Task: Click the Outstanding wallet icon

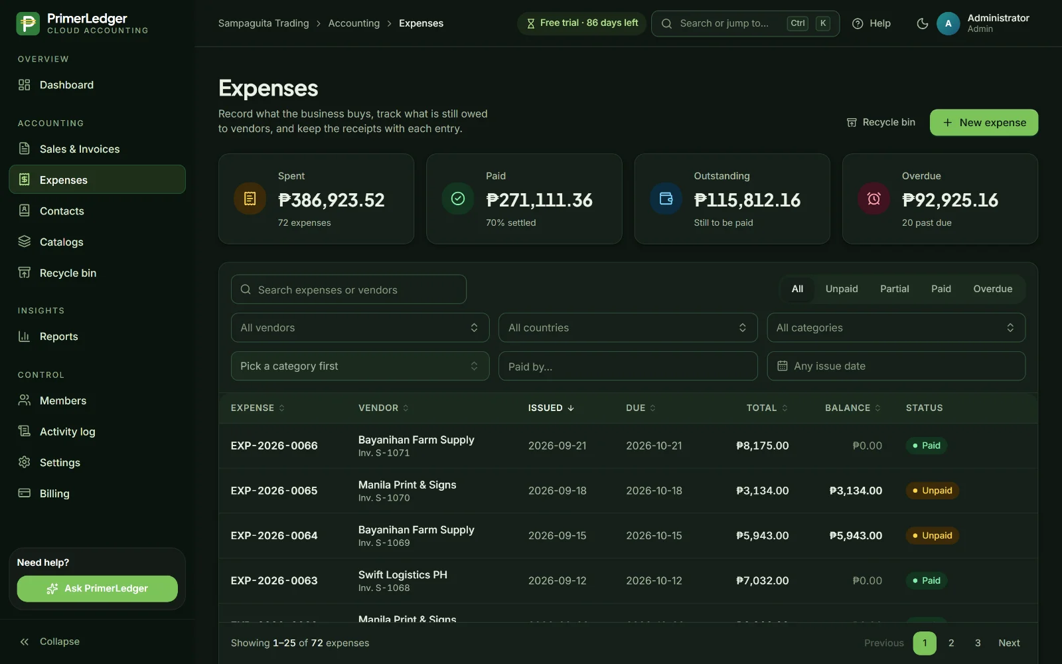Action: [666, 199]
